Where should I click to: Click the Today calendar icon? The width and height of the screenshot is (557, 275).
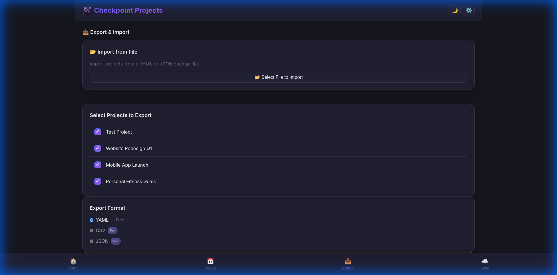tap(210, 261)
